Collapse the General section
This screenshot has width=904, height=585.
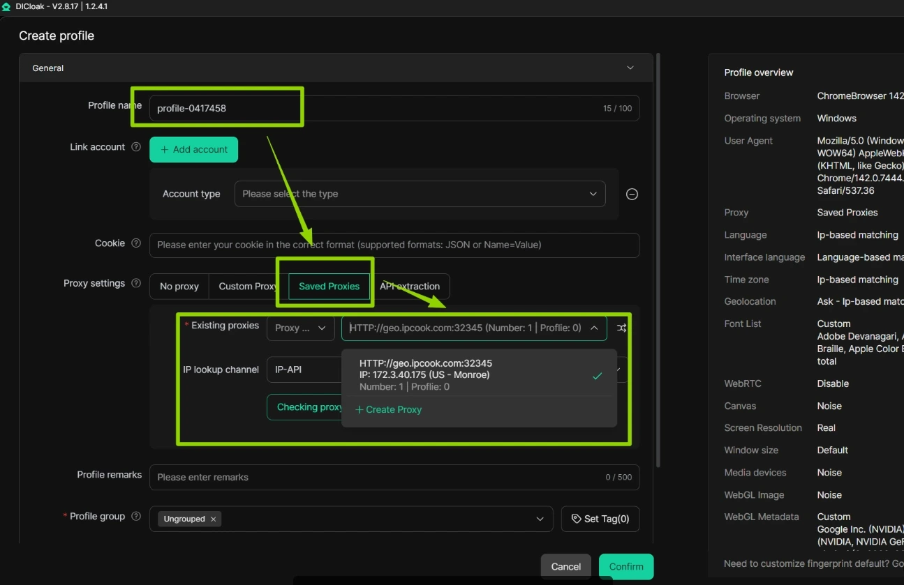tap(630, 68)
